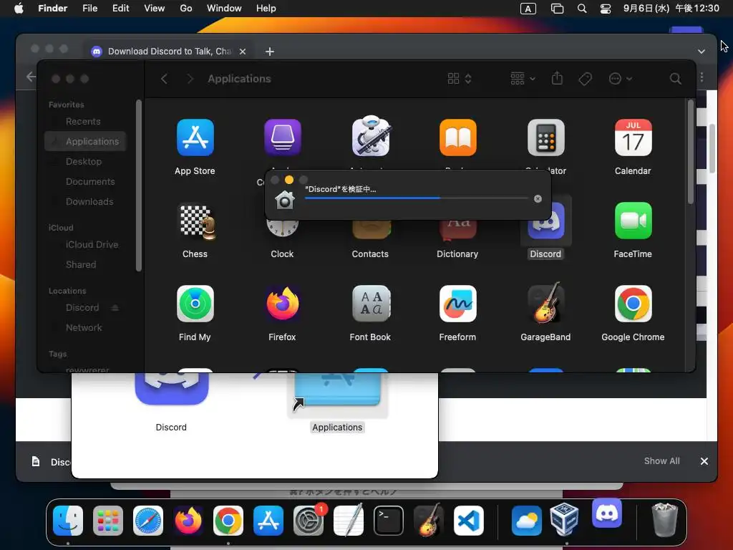
Task: Select Desktop in Finder sidebar
Action: (x=84, y=161)
